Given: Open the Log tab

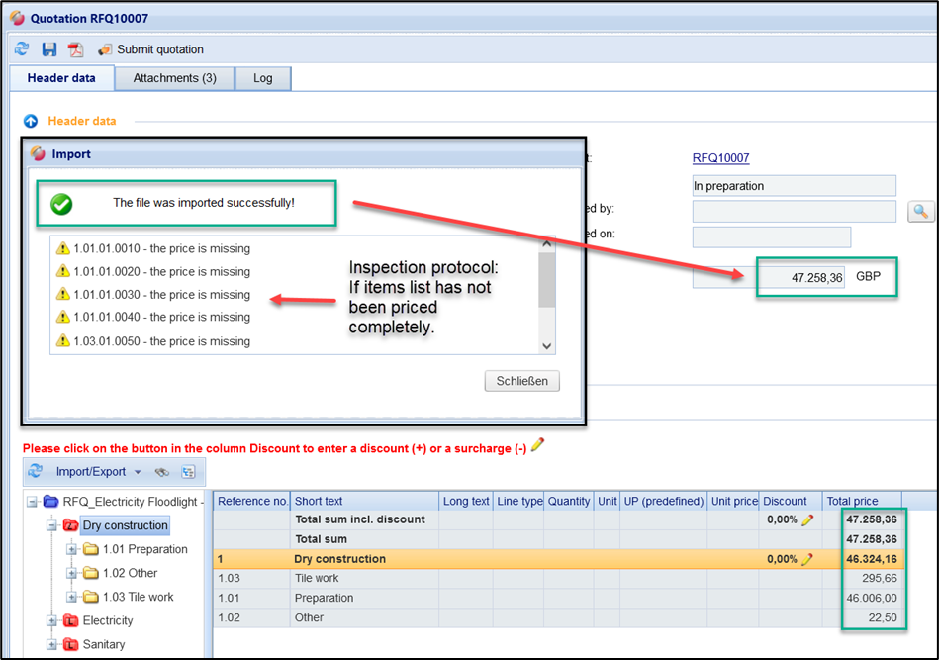Looking at the screenshot, I should [262, 78].
